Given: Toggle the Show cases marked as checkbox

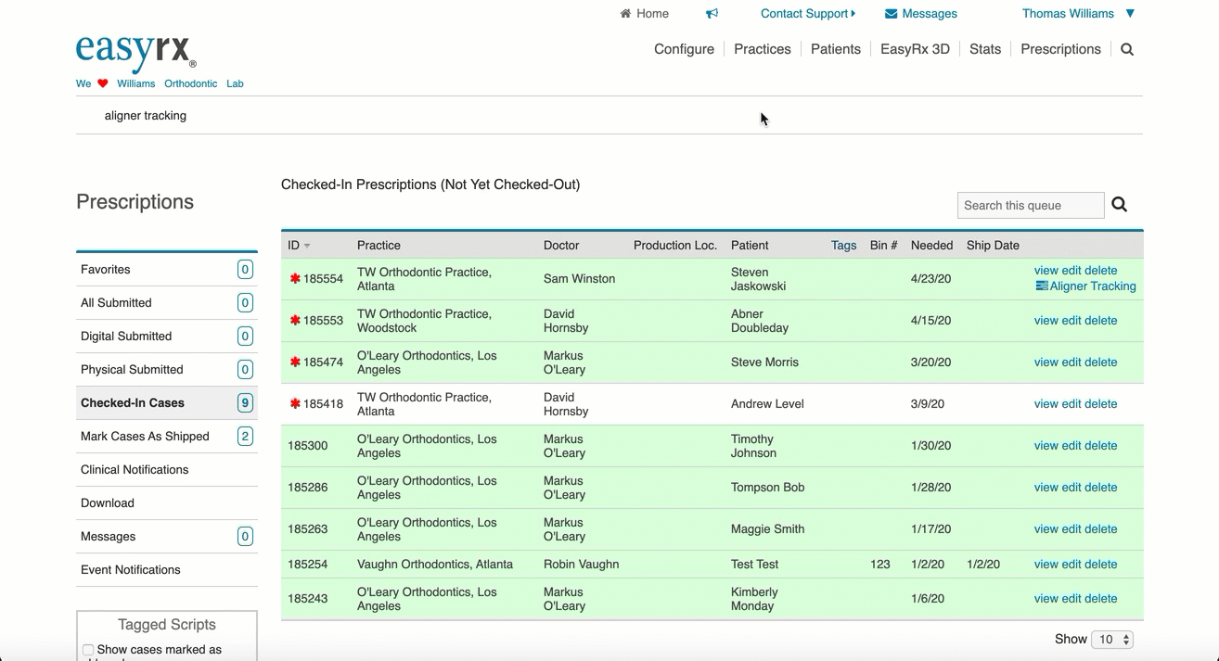Looking at the screenshot, I should click(x=88, y=650).
